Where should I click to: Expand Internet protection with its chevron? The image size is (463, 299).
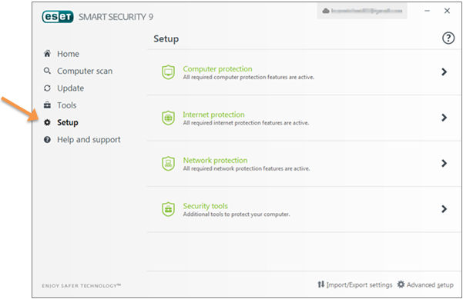click(444, 118)
